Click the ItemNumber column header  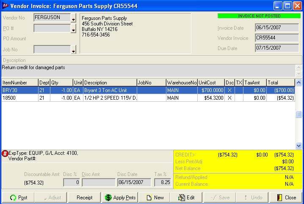coord(20,83)
